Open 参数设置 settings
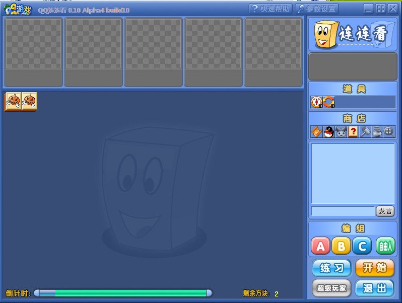 [x=317, y=9]
